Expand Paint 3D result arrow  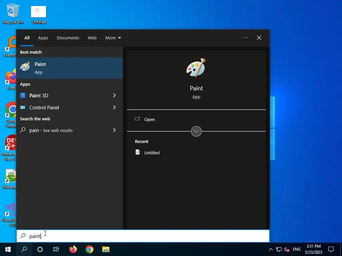pyautogui.click(x=114, y=95)
